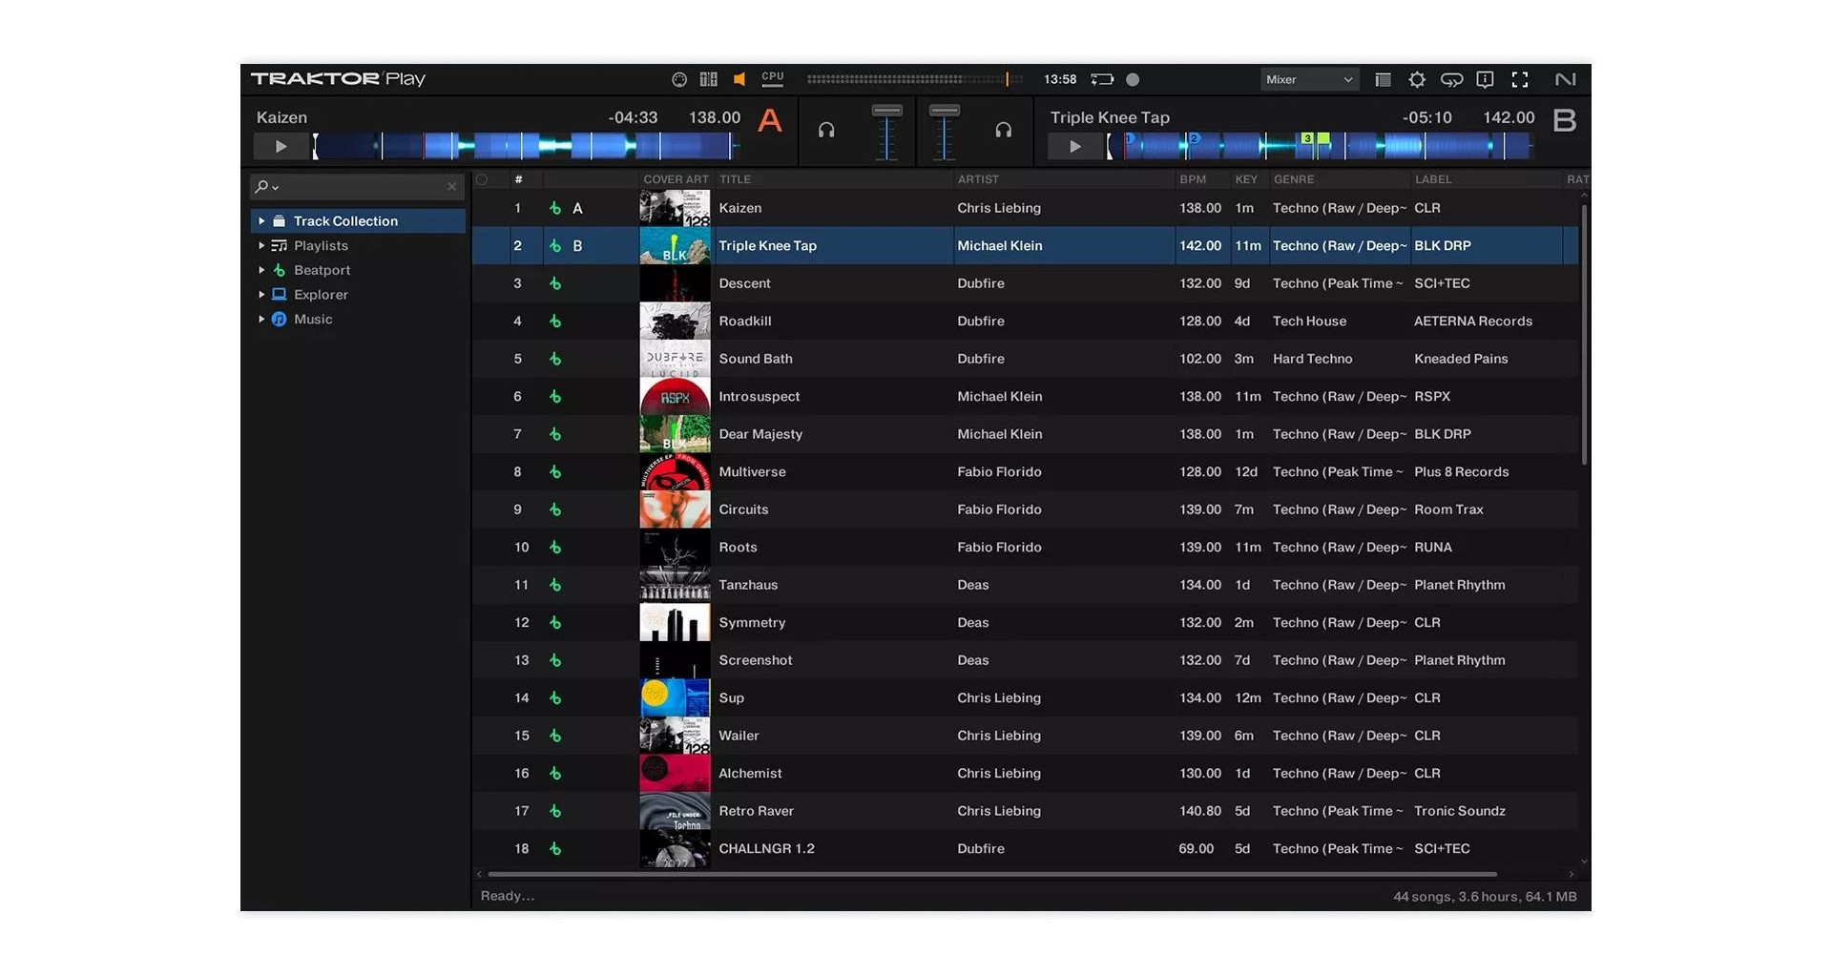Click the orange audio speaker indicator
1832x976 pixels.
click(x=739, y=80)
